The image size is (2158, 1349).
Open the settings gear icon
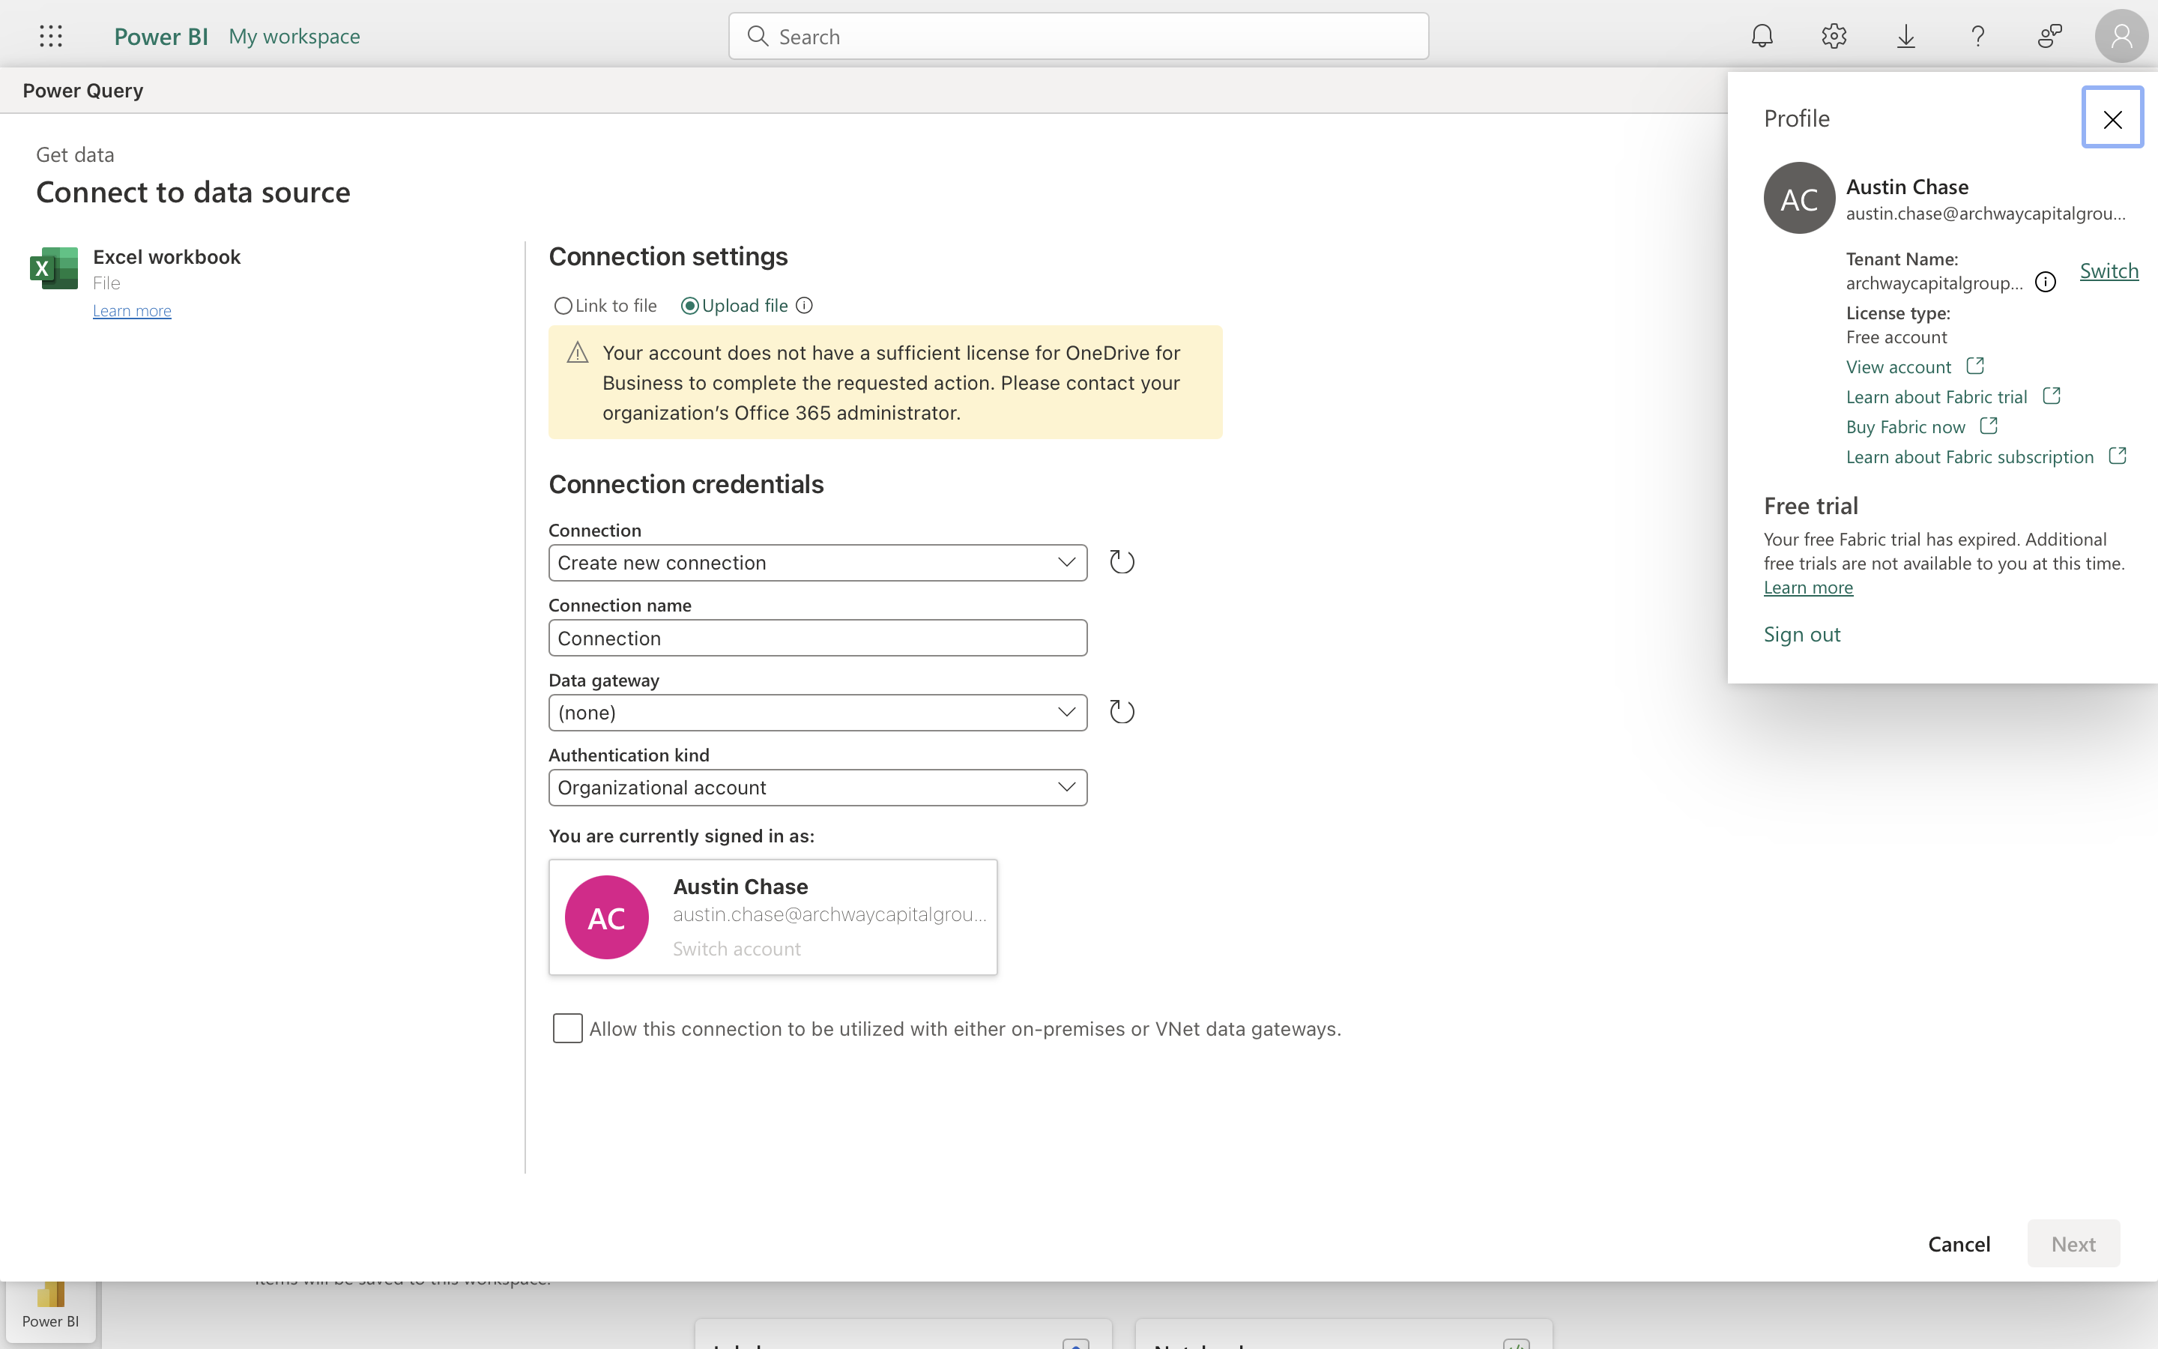1834,36
